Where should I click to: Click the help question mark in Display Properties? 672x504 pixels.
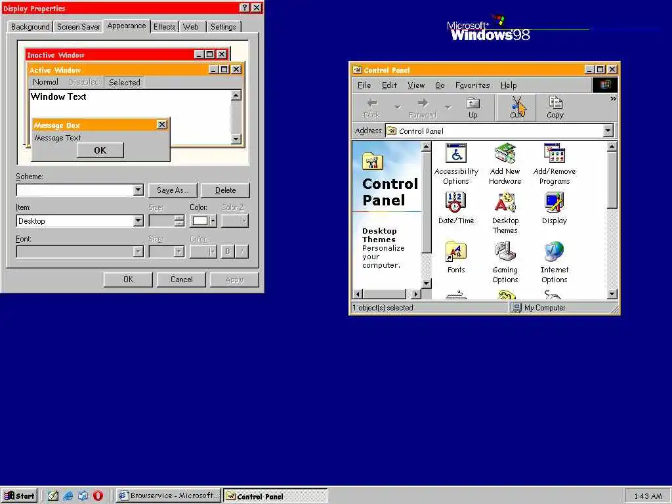(244, 8)
